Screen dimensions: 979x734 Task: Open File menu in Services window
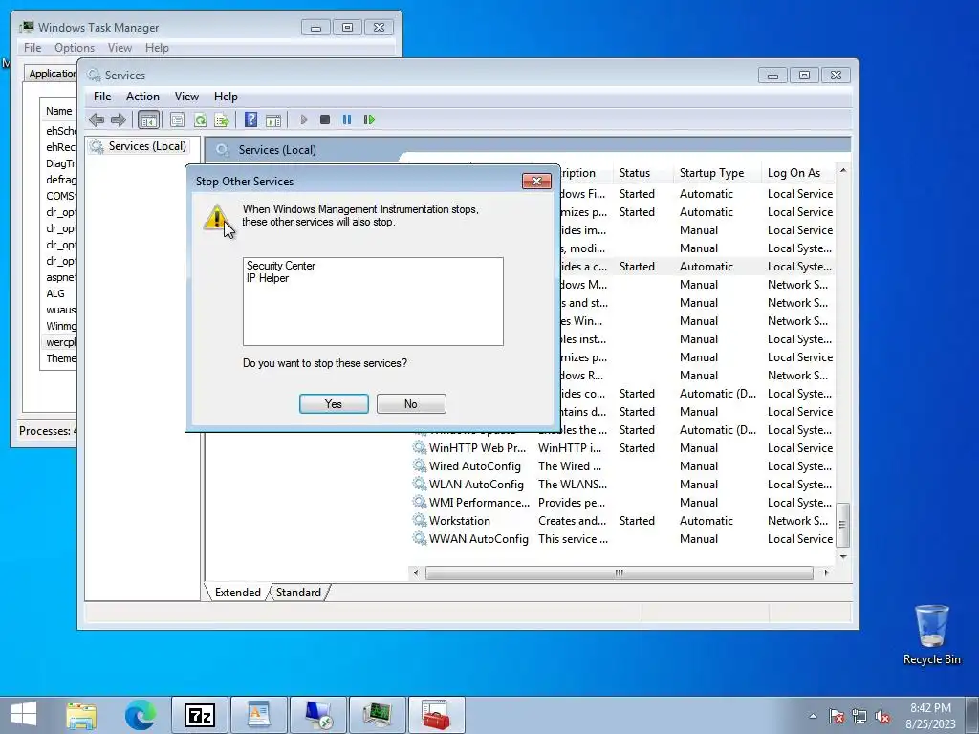(102, 97)
